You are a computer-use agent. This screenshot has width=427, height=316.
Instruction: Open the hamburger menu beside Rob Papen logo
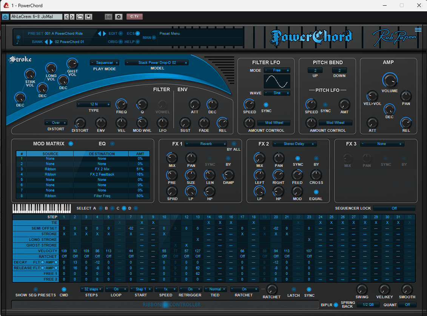pos(418,30)
